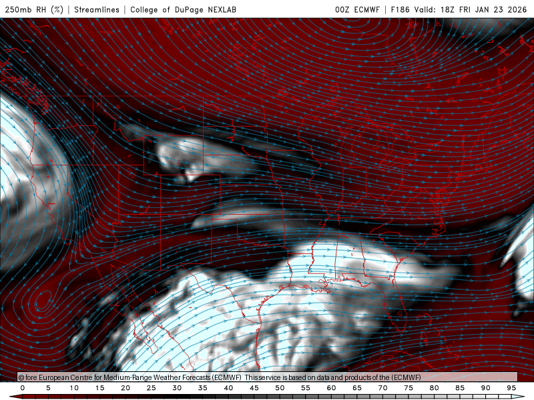Click the "15" scale label

pos(99,388)
